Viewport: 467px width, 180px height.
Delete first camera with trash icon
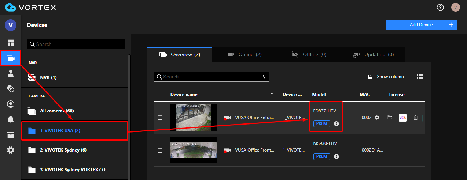point(415,118)
